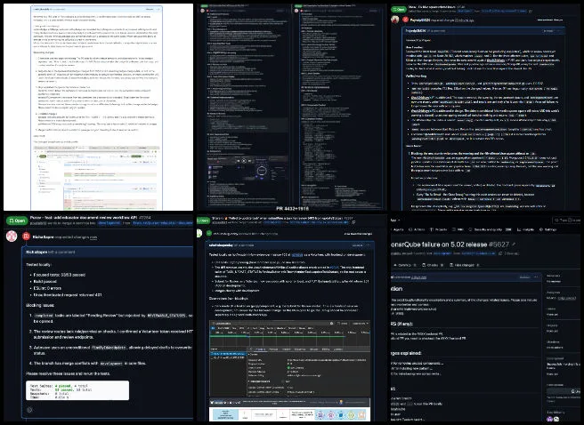Click reviewer avatar in educator document review PR
The height and width of the screenshot is (425, 584).
[12, 237]
